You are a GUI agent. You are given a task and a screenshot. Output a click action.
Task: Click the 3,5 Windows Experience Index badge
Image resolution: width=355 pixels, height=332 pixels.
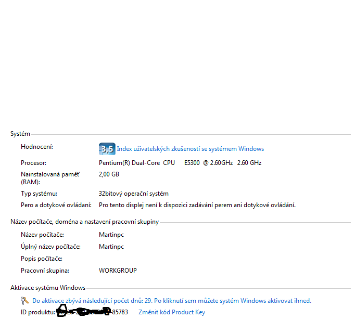pyautogui.click(x=107, y=149)
